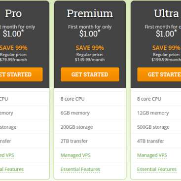The width and height of the screenshot is (181, 181).
Task: Click the 200GB storage row
Action: [x=90, y=127]
